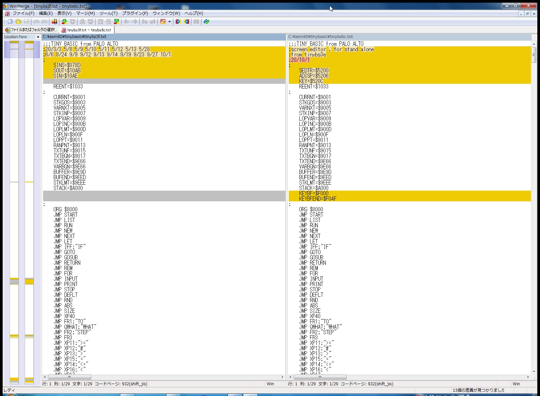
Task: Click Copy Right and Advance icon
Action: [x=145, y=22]
